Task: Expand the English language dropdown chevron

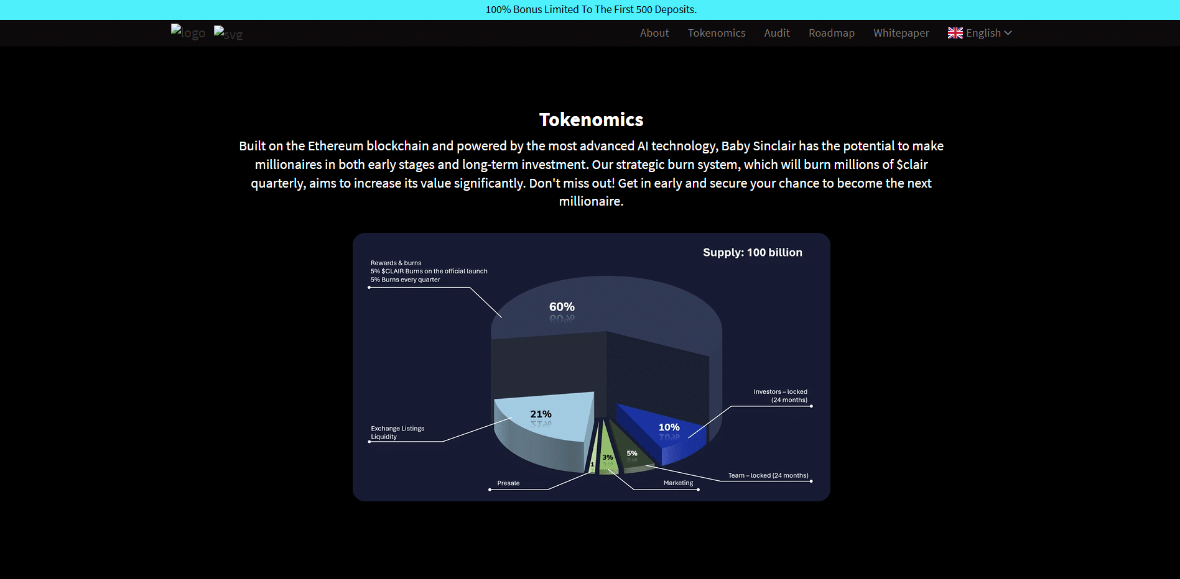Action: [1008, 33]
